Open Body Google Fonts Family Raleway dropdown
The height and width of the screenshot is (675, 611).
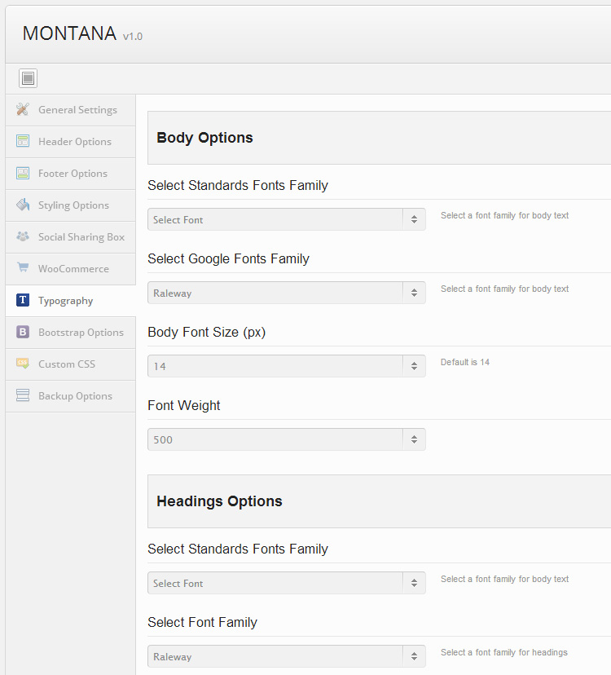pyautogui.click(x=286, y=293)
